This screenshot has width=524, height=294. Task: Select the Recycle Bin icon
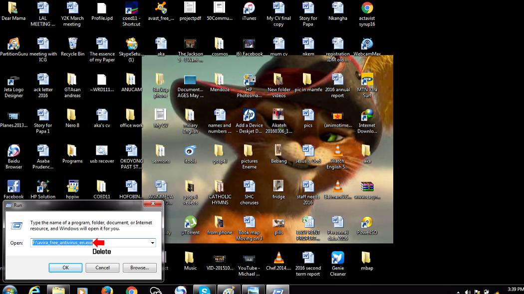point(72,47)
